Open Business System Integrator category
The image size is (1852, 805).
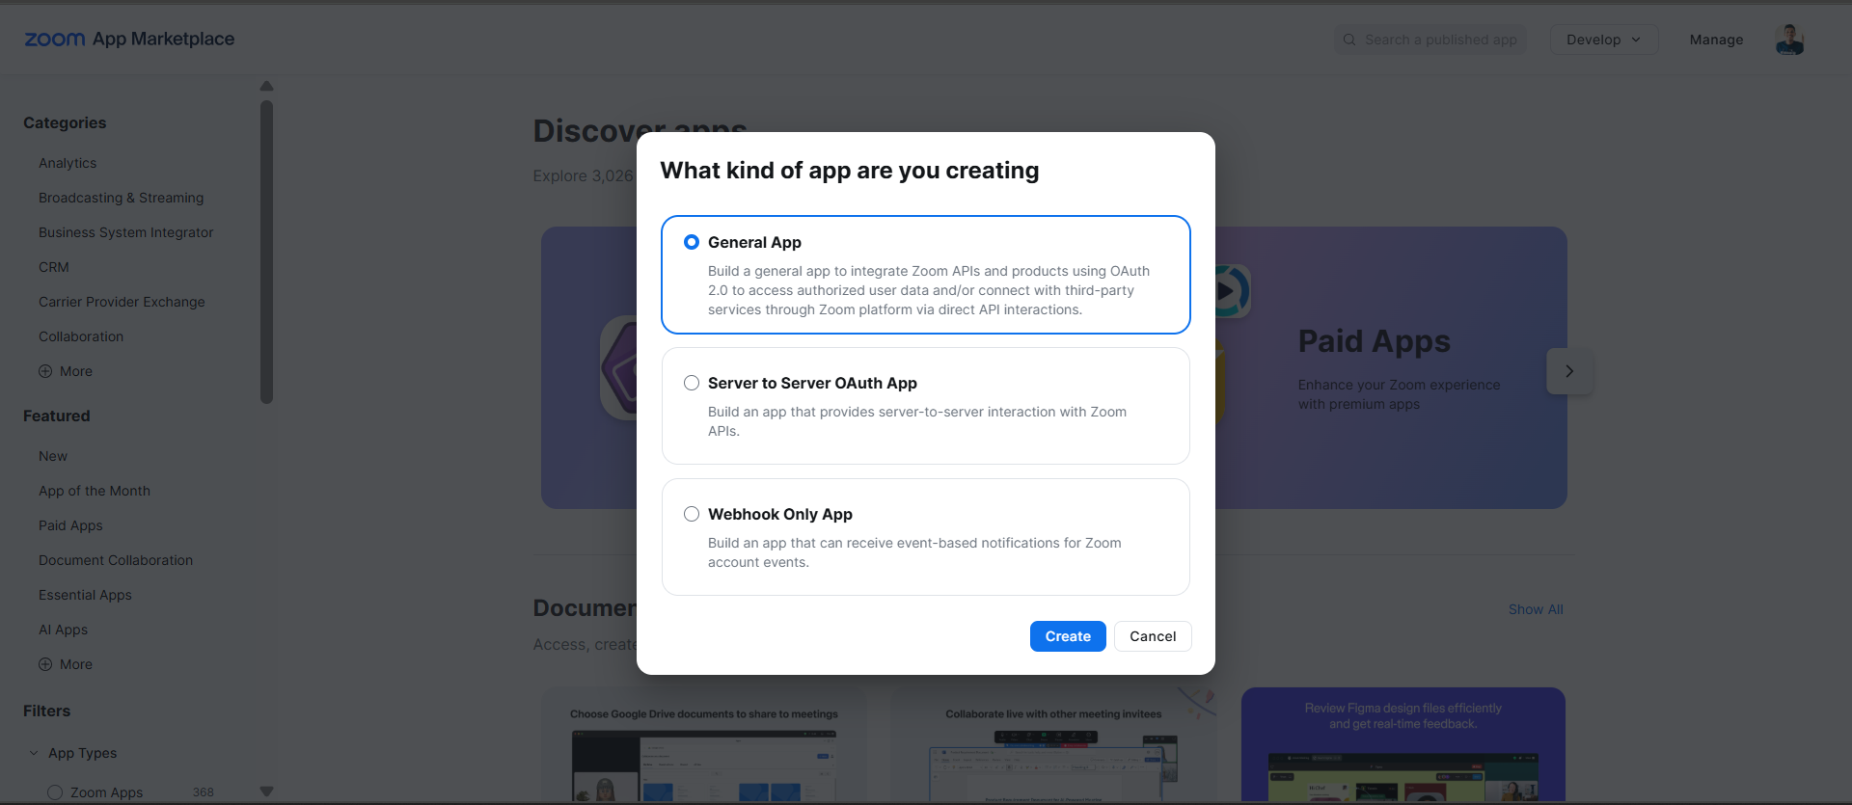click(x=125, y=232)
